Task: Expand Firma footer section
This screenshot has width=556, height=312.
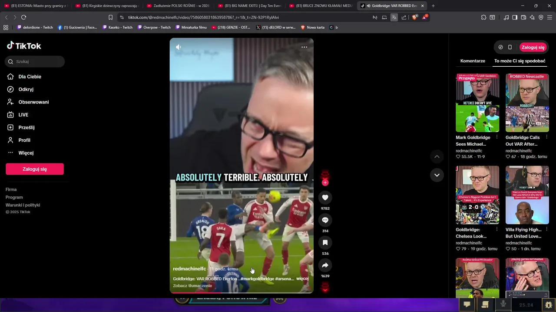Action: [11, 189]
